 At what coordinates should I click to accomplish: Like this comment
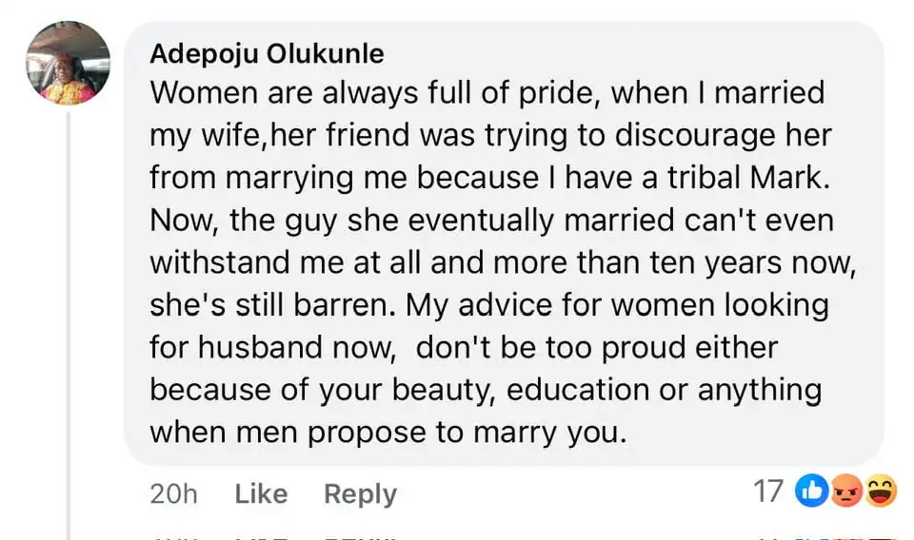tap(261, 493)
